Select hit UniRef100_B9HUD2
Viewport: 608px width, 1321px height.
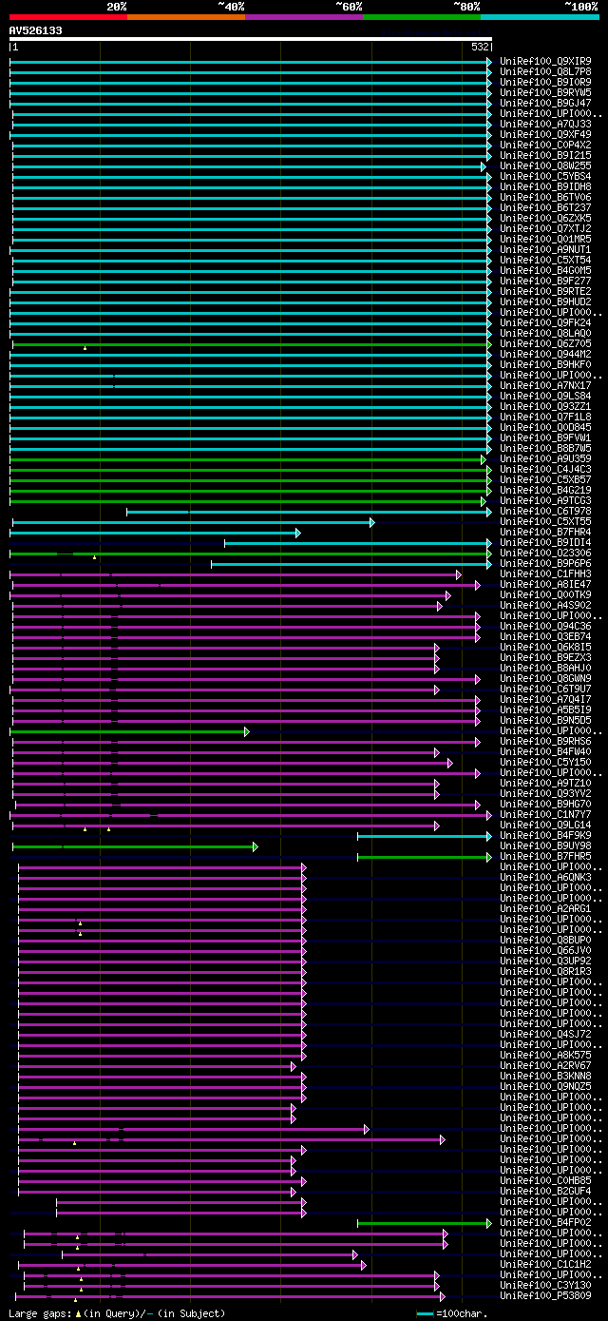[545, 301]
